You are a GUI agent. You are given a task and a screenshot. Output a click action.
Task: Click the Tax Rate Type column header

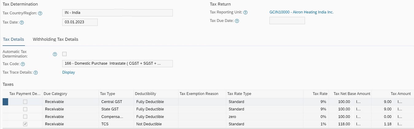tap(264, 94)
